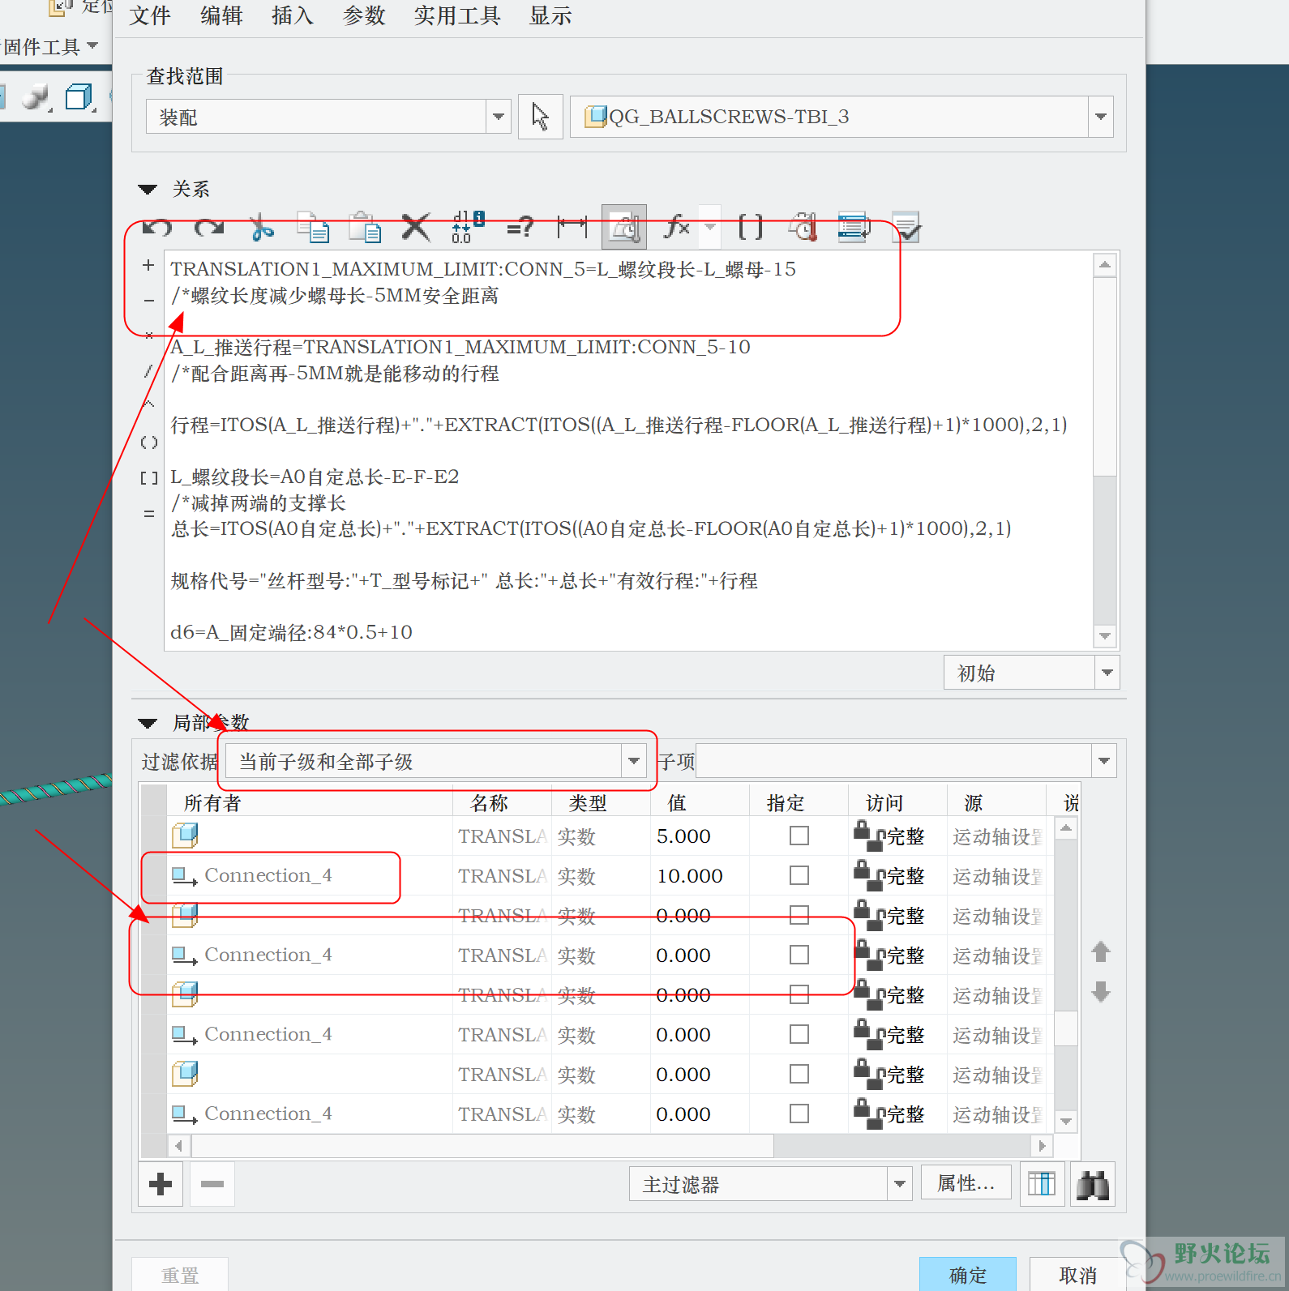Open the 初始 dropdown

(x=1107, y=673)
